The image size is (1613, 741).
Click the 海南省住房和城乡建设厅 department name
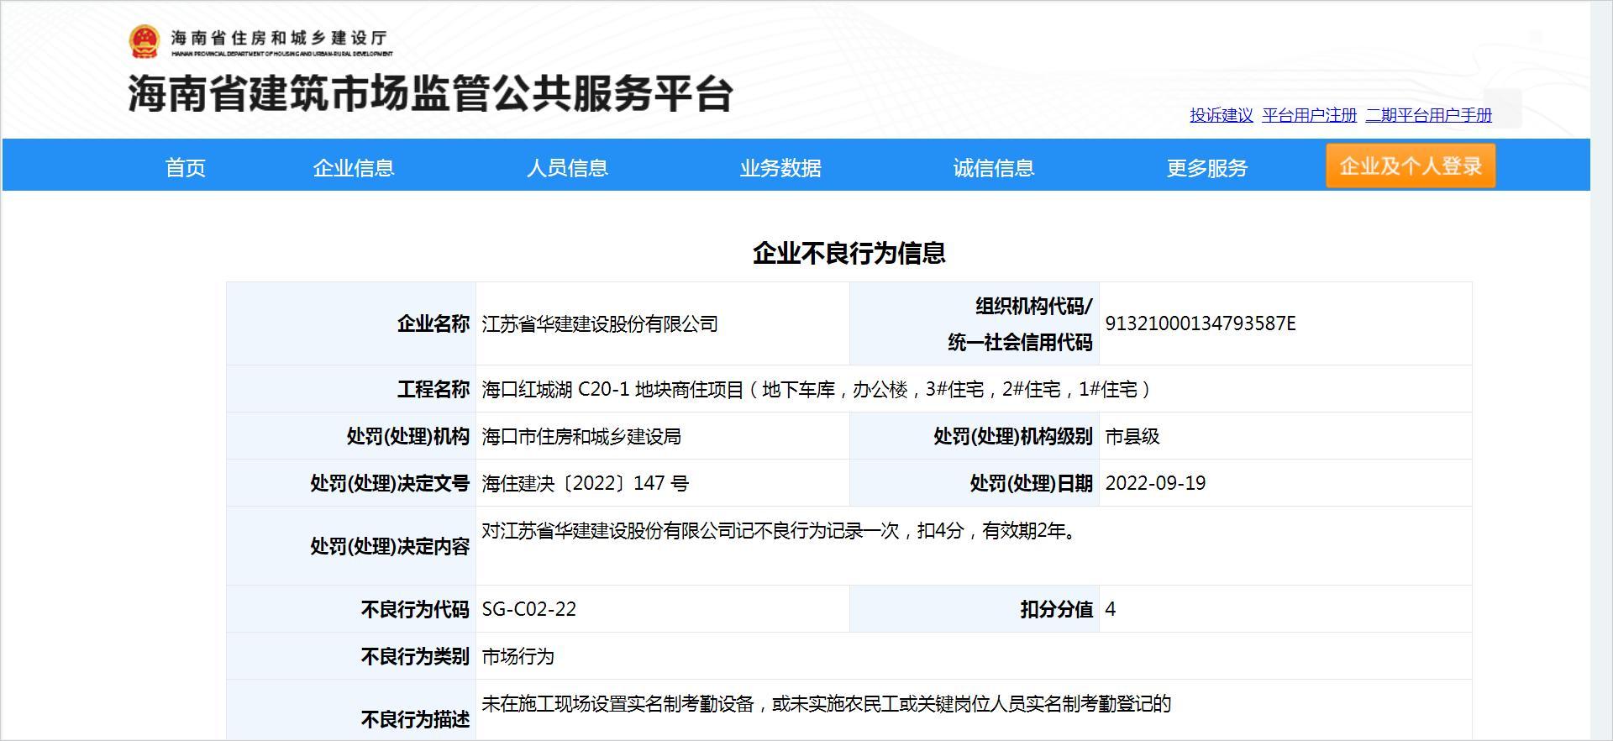point(280,39)
